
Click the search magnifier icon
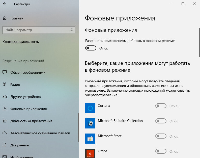[x=71, y=30]
